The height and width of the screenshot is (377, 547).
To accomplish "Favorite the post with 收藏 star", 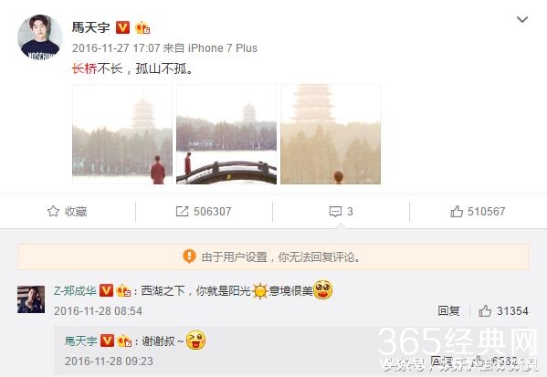I will pyautogui.click(x=67, y=212).
